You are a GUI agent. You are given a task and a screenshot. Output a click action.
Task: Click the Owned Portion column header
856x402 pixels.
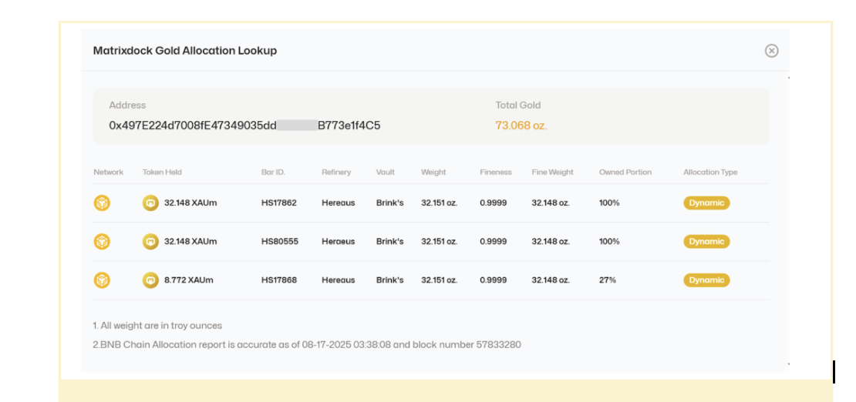click(625, 173)
